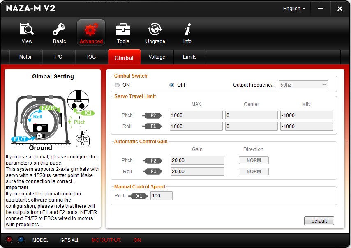Click the X1 channel badge for Manual Control Speed

pyautogui.click(x=138, y=196)
